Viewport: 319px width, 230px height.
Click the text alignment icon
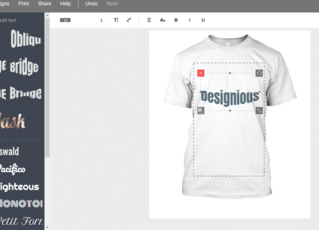pyautogui.click(x=149, y=20)
